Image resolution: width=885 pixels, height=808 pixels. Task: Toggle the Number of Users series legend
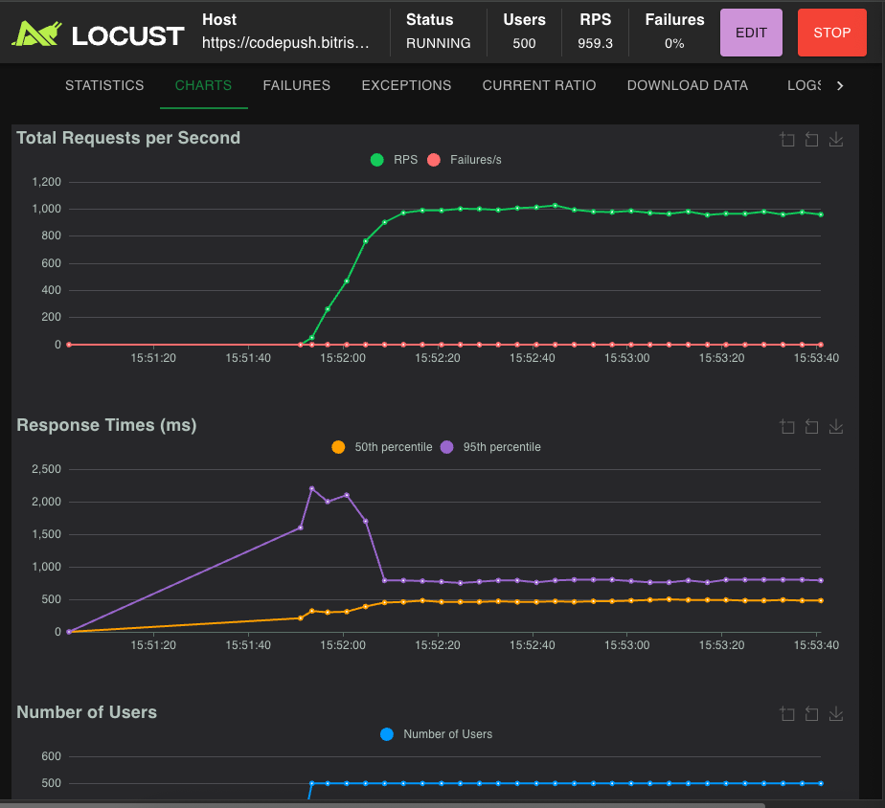point(437,734)
